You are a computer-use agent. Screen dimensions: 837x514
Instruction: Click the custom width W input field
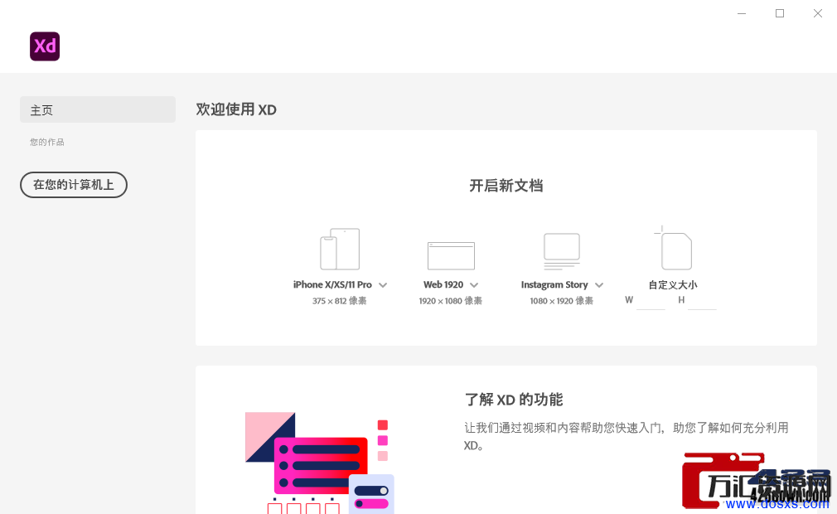coord(651,301)
